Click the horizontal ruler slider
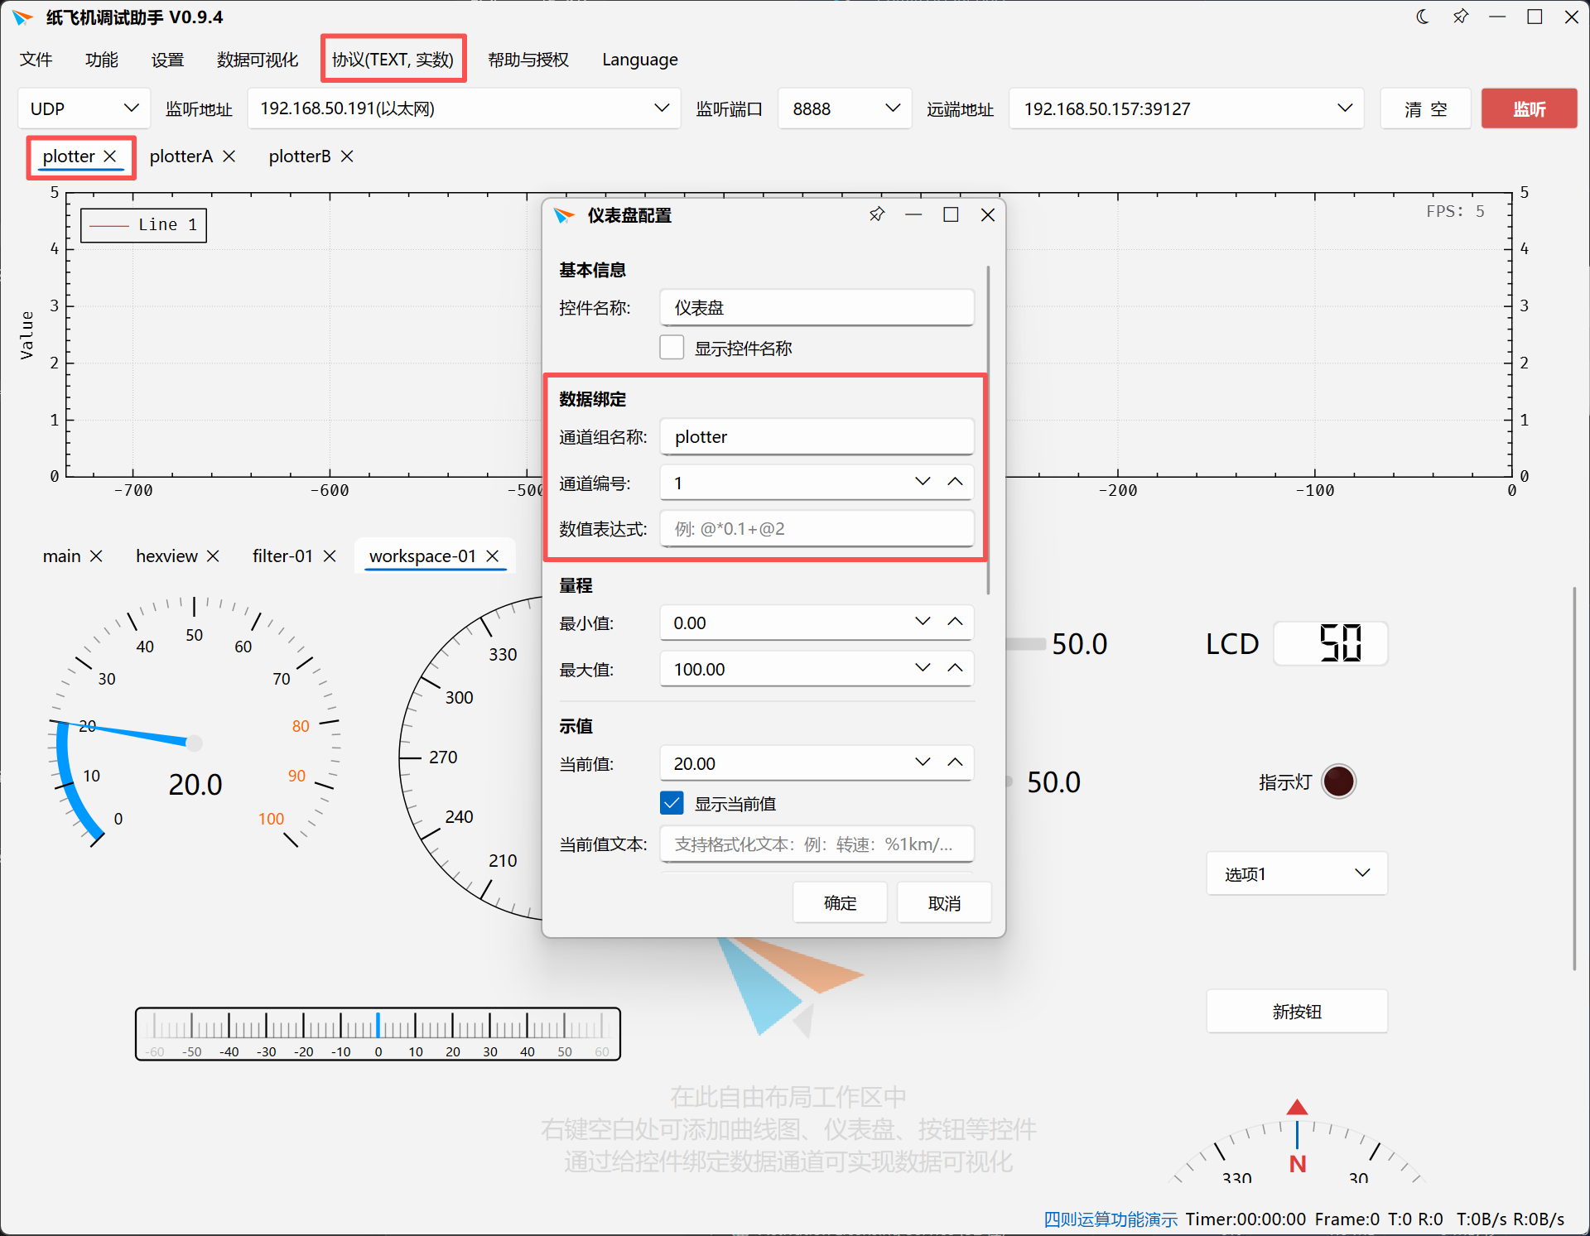This screenshot has width=1590, height=1236. pyautogui.click(x=378, y=1033)
